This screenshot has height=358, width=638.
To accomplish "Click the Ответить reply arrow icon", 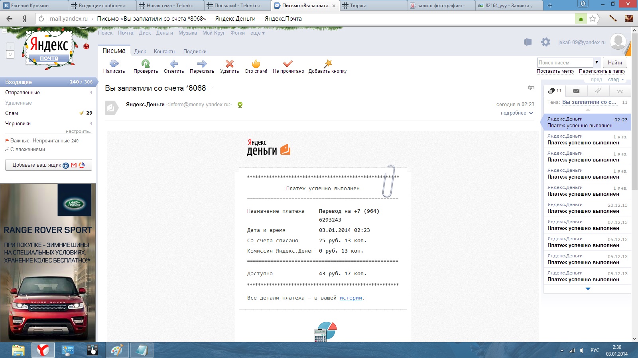I will pyautogui.click(x=174, y=63).
